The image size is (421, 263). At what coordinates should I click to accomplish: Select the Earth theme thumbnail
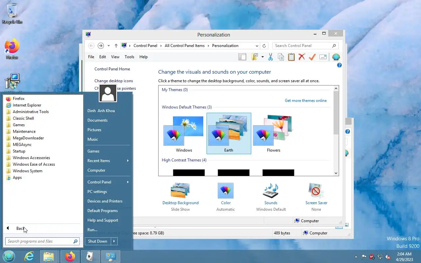coord(229,133)
